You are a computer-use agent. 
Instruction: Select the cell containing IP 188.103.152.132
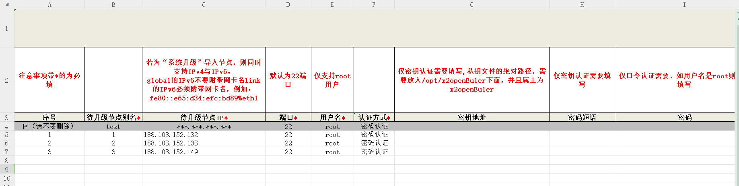click(x=204, y=135)
